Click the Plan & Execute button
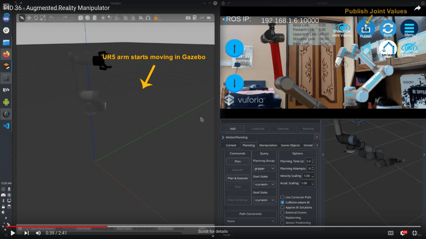Screen dimensions: 426x239 click(238, 178)
